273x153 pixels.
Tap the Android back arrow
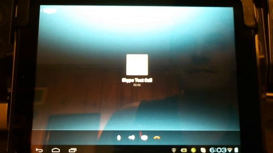(39, 150)
